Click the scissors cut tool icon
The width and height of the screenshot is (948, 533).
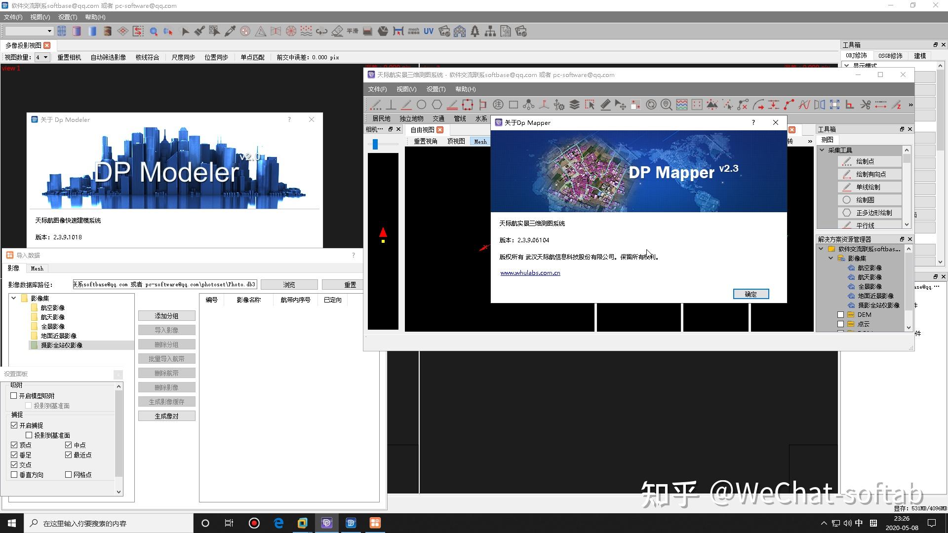point(865,105)
